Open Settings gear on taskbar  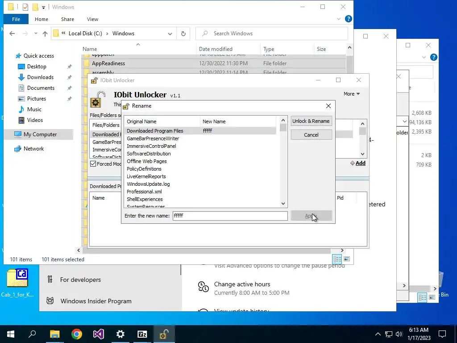click(x=120, y=334)
